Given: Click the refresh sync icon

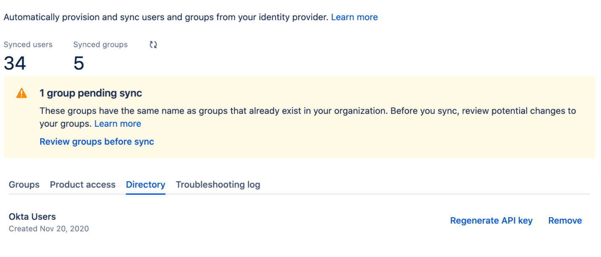Looking at the screenshot, I should pos(153,44).
